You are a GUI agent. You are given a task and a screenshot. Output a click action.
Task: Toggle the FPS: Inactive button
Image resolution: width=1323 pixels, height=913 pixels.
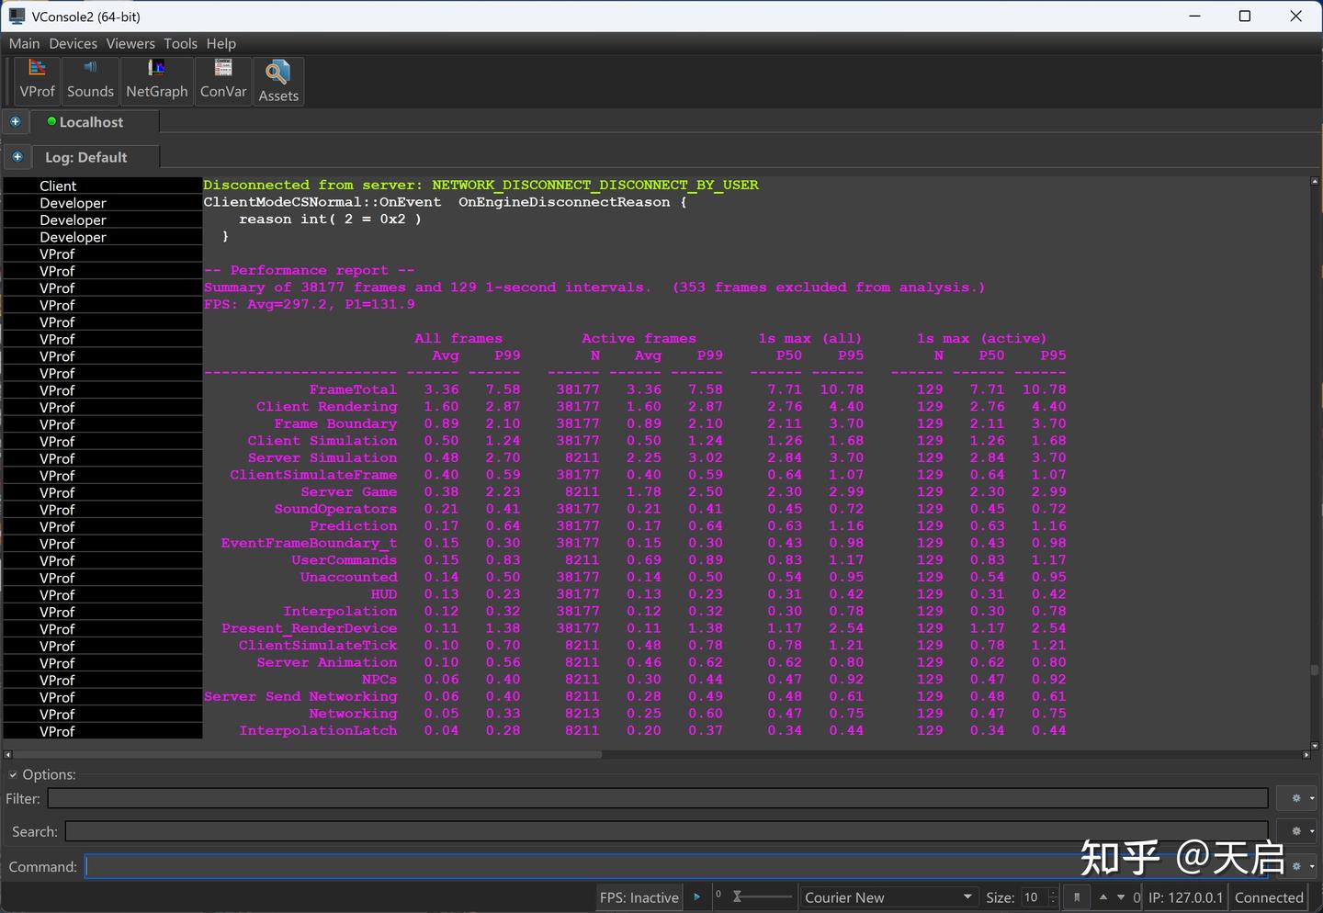(639, 897)
